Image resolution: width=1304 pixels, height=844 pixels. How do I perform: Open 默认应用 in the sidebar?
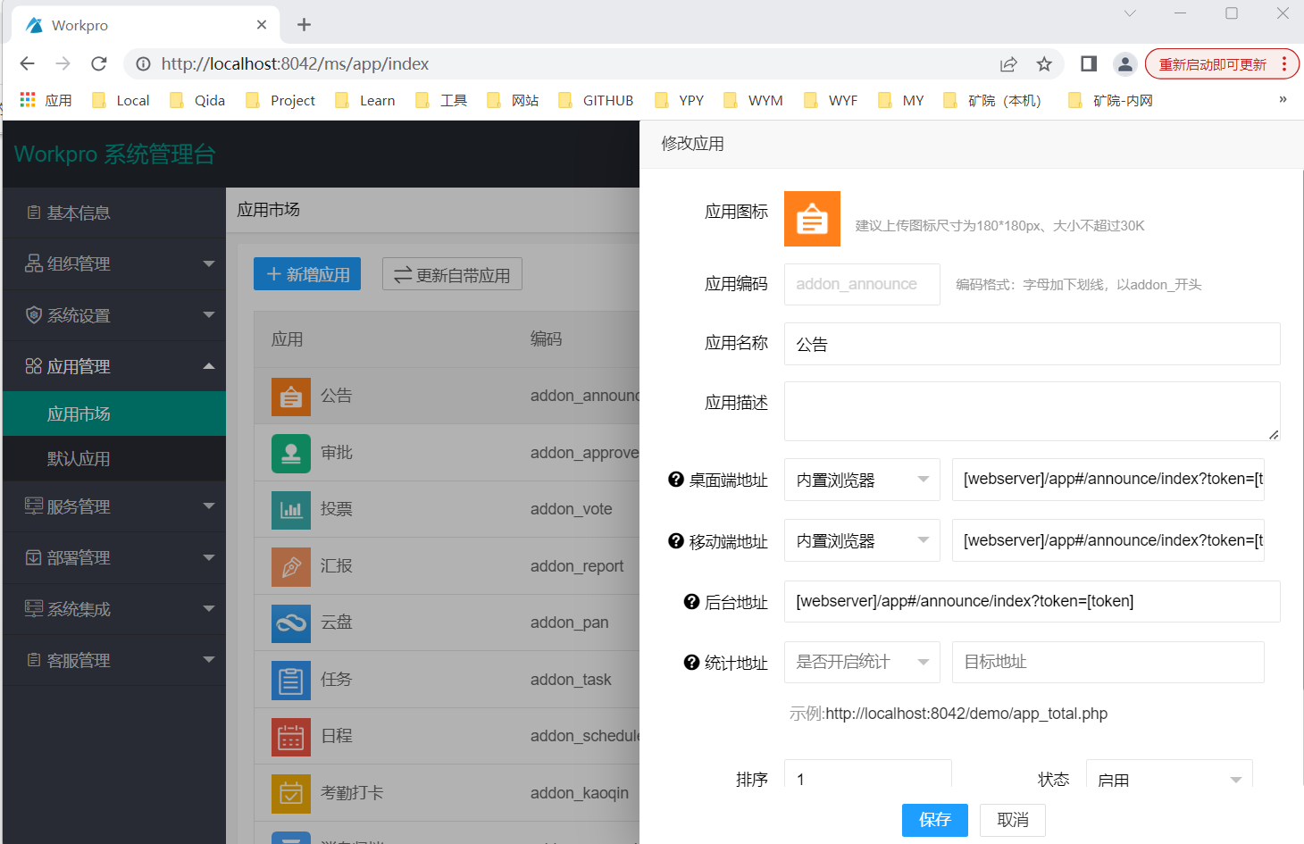[x=79, y=459]
